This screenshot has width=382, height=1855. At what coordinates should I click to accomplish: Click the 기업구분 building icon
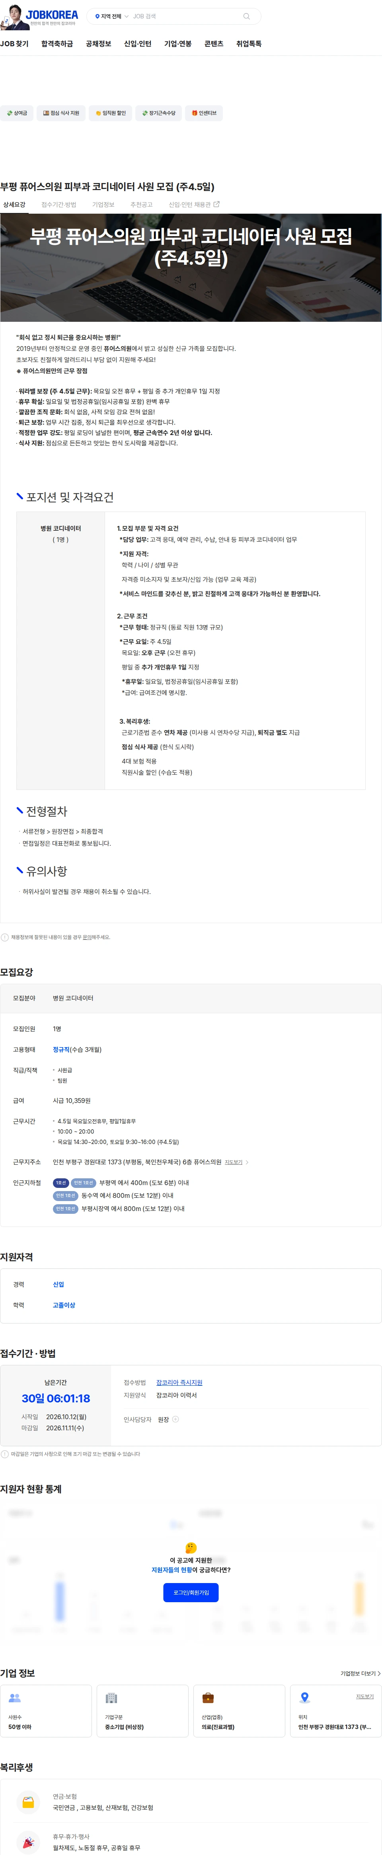(111, 1698)
